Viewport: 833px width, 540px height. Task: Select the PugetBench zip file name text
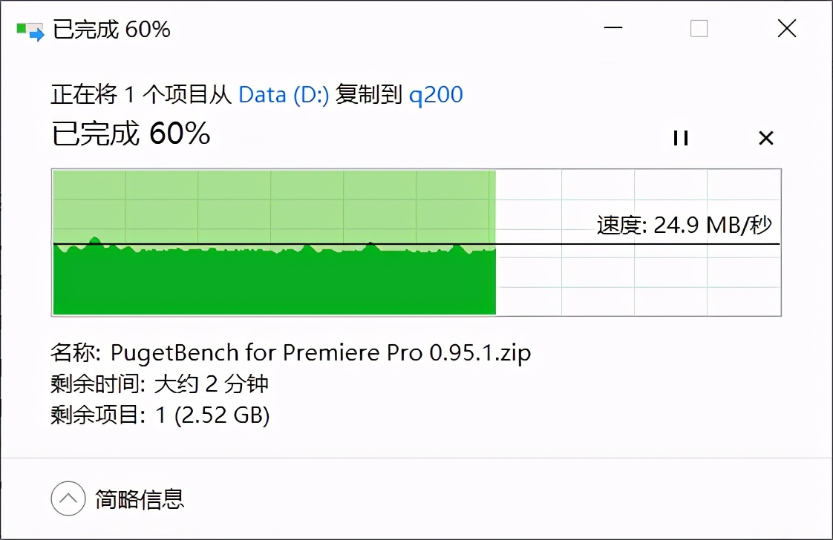click(321, 352)
